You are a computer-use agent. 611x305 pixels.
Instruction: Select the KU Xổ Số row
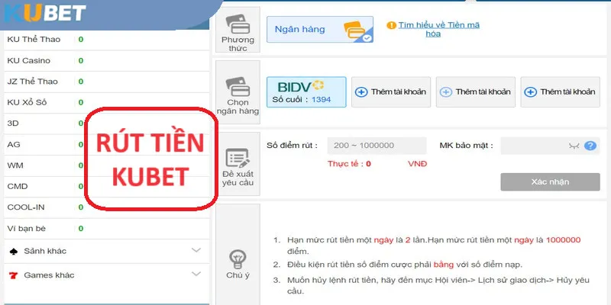(x=106, y=103)
